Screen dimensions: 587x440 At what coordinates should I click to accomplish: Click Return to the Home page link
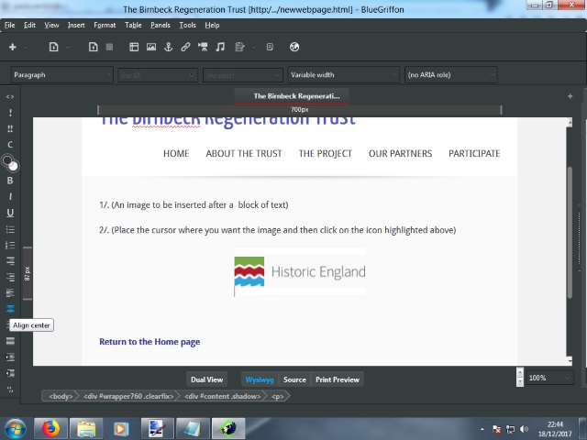(150, 342)
